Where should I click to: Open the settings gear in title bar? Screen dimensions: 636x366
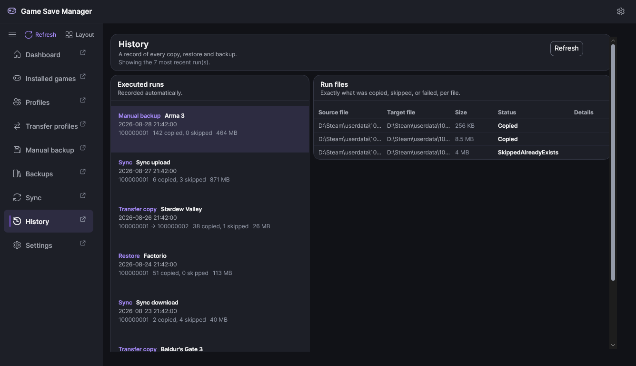tap(621, 11)
